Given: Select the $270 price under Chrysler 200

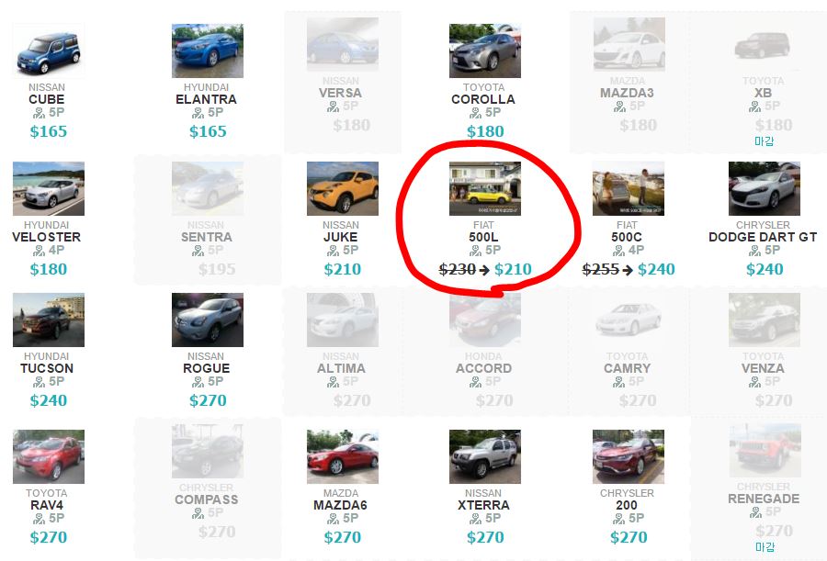Looking at the screenshot, I should click(x=629, y=537).
